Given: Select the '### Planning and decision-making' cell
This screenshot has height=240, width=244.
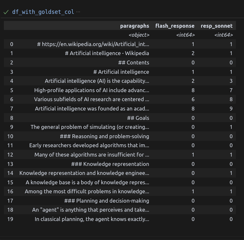Looking at the screenshot, I should tap(107, 201).
